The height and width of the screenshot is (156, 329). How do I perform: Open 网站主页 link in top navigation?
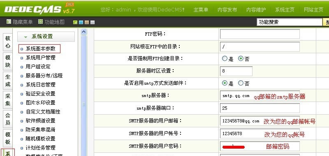pyautogui.click(x=313, y=9)
